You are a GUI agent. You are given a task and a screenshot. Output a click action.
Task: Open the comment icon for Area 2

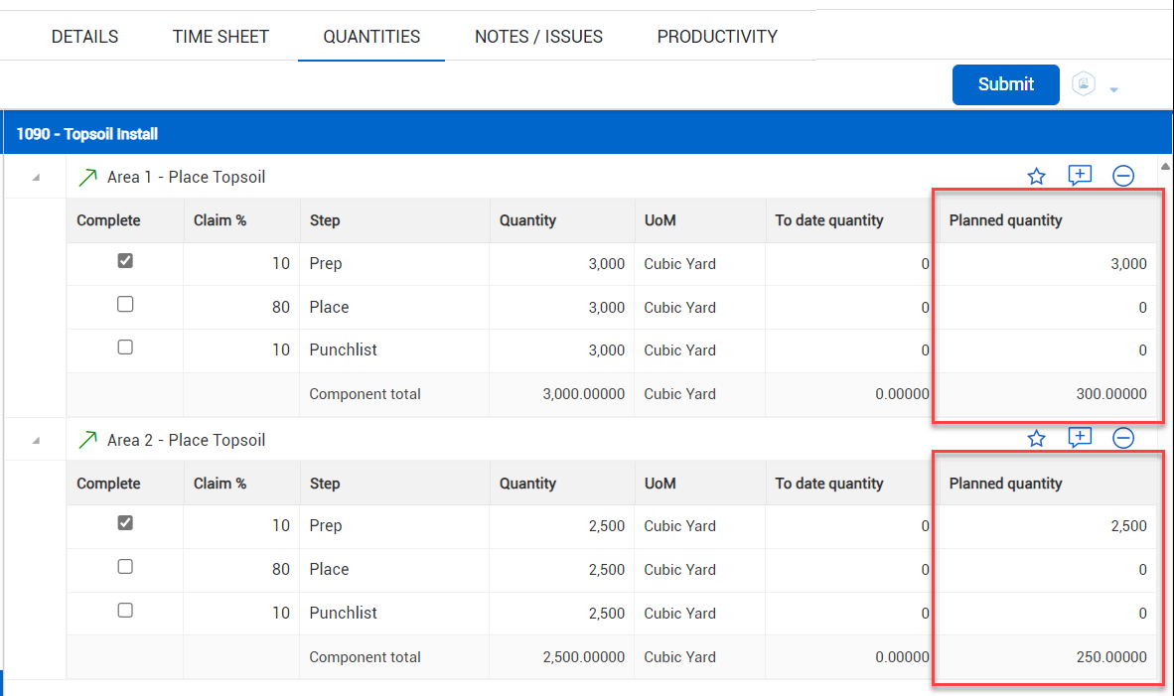tap(1080, 438)
